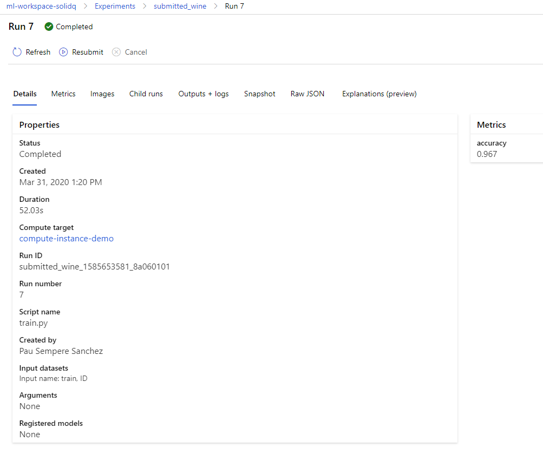Open the Images tab

point(102,94)
